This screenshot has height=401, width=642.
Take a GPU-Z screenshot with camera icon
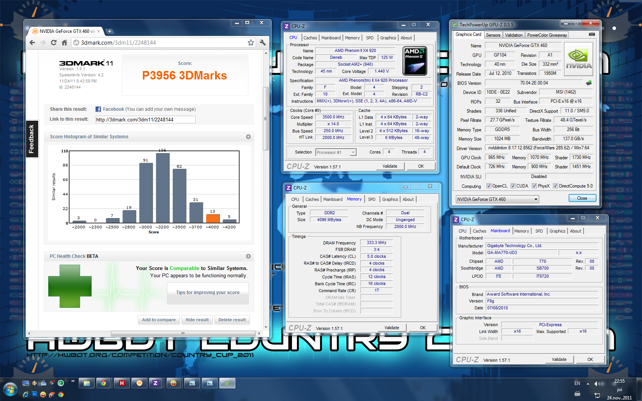pyautogui.click(x=592, y=34)
